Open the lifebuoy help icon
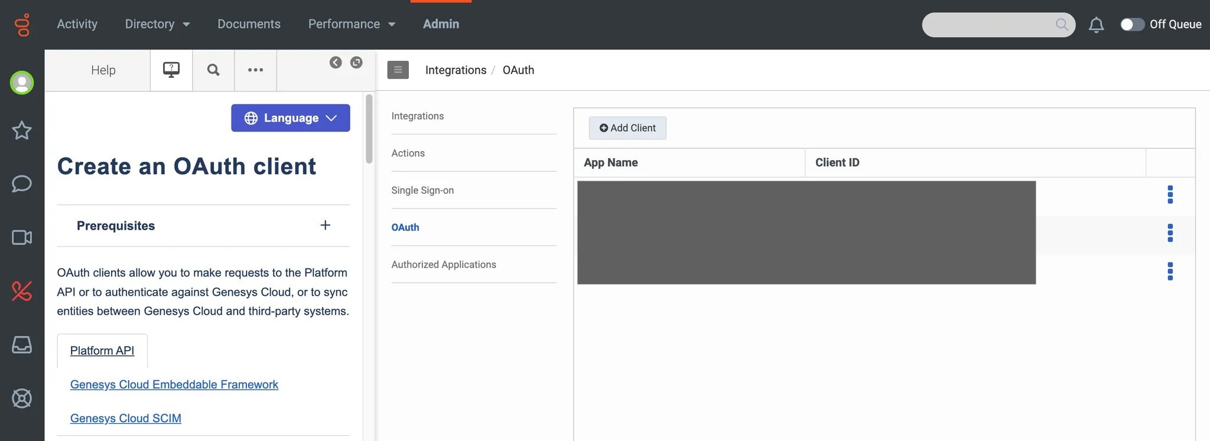 click(x=22, y=398)
